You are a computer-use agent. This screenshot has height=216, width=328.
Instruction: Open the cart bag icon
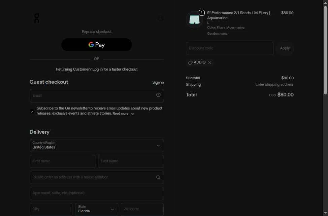click(x=160, y=18)
